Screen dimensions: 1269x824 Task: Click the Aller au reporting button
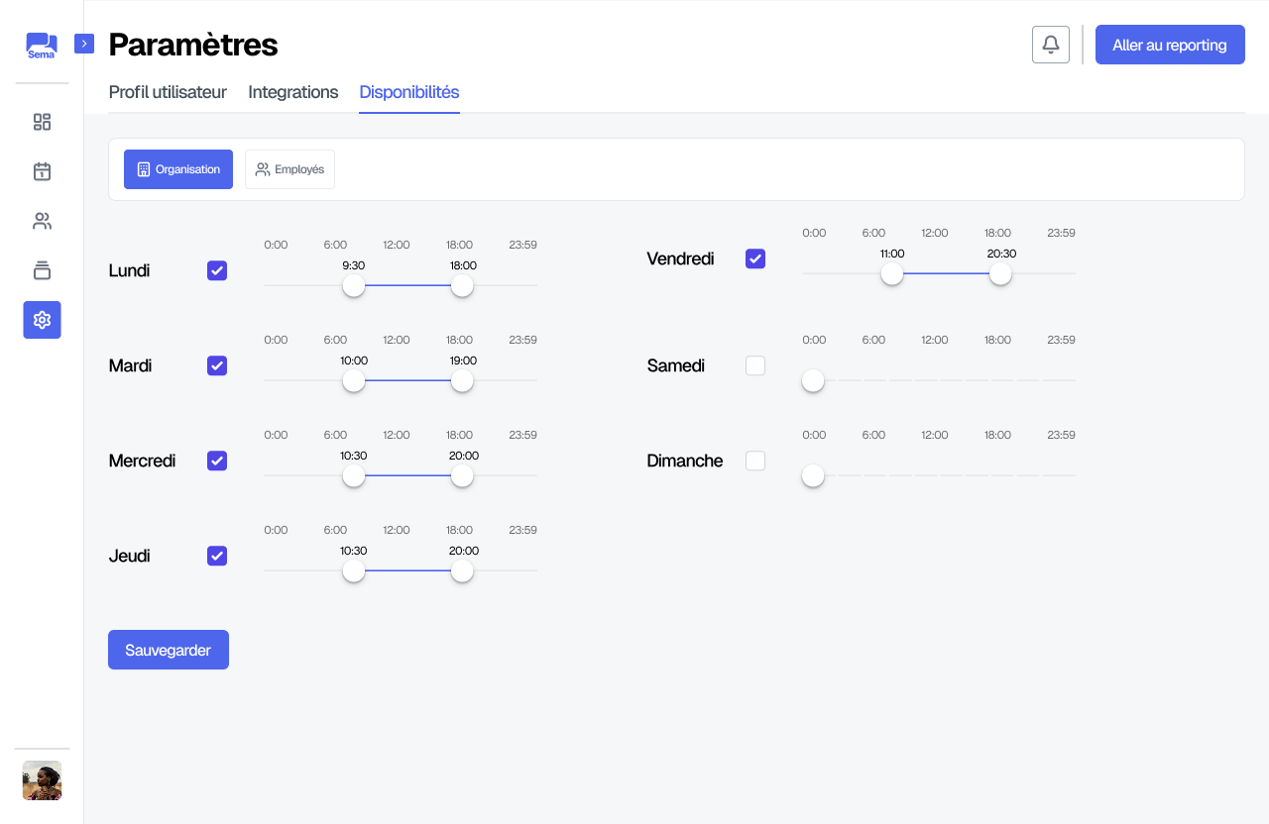[1170, 45]
